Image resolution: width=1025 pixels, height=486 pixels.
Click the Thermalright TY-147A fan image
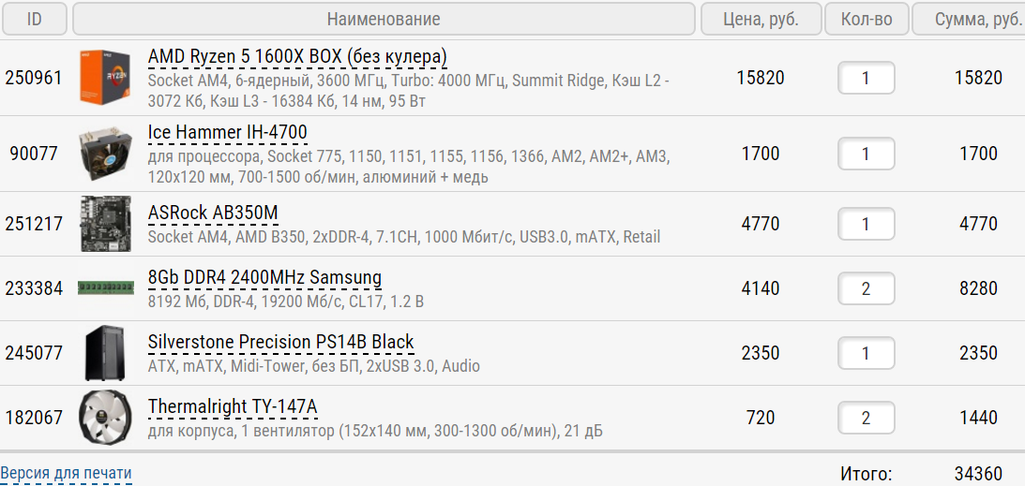tap(105, 418)
